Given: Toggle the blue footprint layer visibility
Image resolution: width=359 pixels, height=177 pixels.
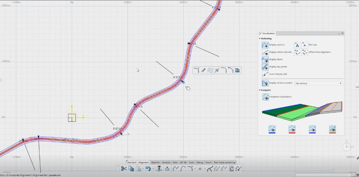Looking at the screenshot, I should point(272,129).
